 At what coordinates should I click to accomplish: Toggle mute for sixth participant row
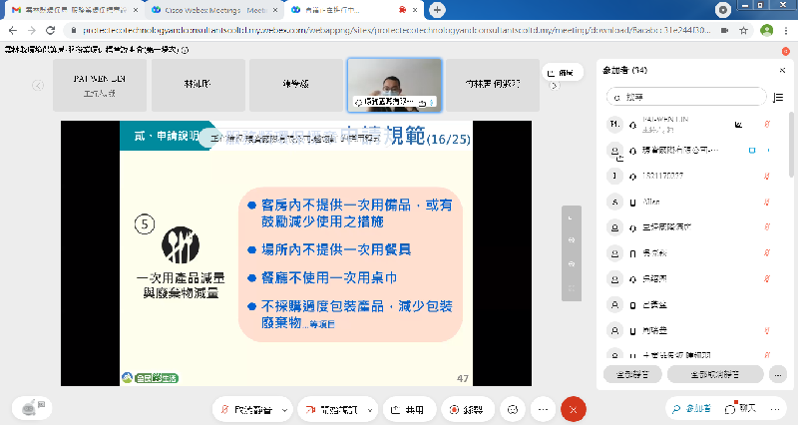tap(766, 253)
